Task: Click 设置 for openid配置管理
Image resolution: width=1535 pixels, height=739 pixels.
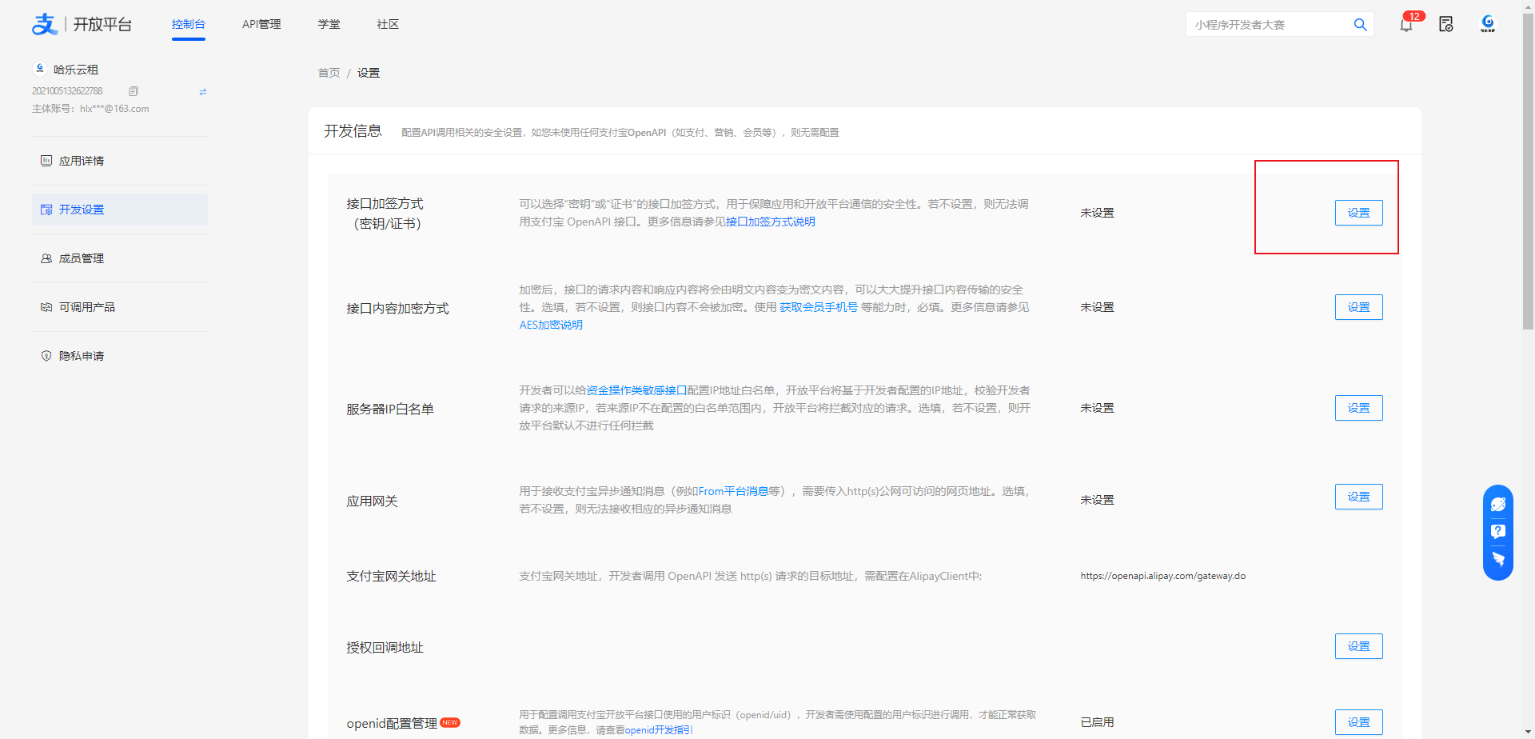Action: [x=1358, y=722]
